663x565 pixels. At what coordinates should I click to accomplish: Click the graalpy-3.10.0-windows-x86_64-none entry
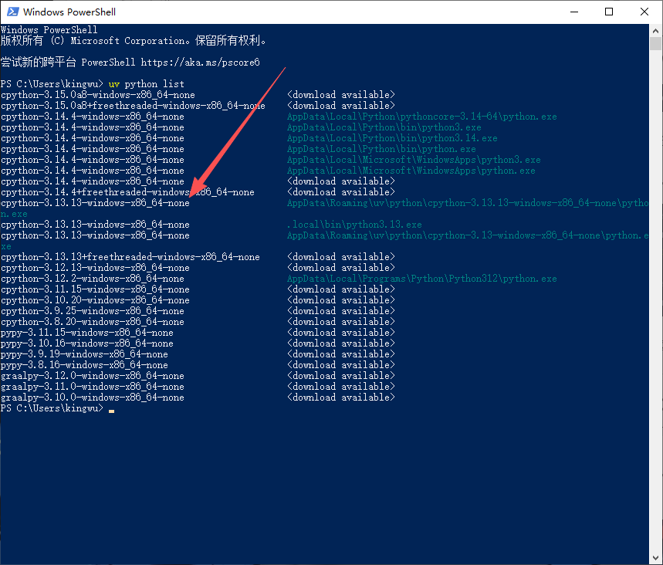pos(92,398)
